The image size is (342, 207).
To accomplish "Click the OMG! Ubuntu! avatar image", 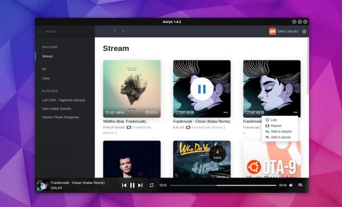I will pyautogui.click(x=272, y=31).
